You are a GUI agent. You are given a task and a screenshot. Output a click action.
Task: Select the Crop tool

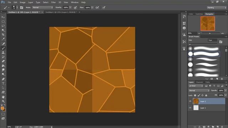(3, 35)
